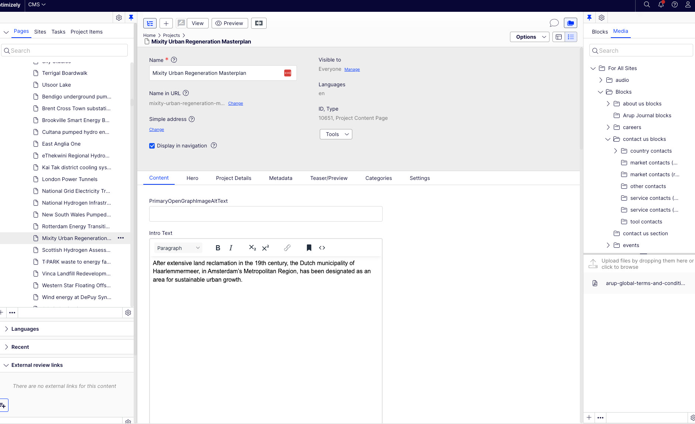Open the help question mark in top bar
Screen dimensions: 695x424
pos(675,5)
